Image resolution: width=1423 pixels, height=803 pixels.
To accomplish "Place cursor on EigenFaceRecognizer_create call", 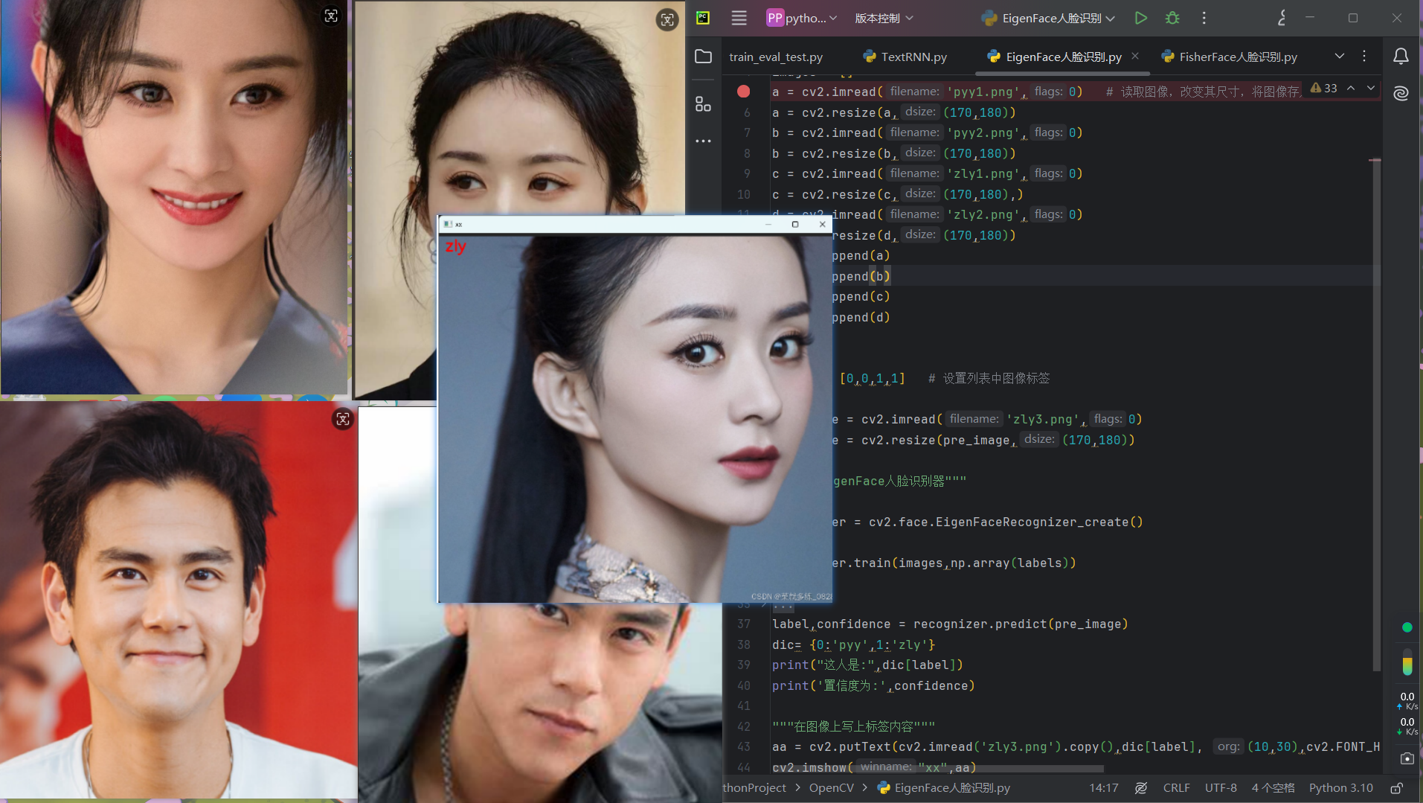I will (x=1039, y=522).
